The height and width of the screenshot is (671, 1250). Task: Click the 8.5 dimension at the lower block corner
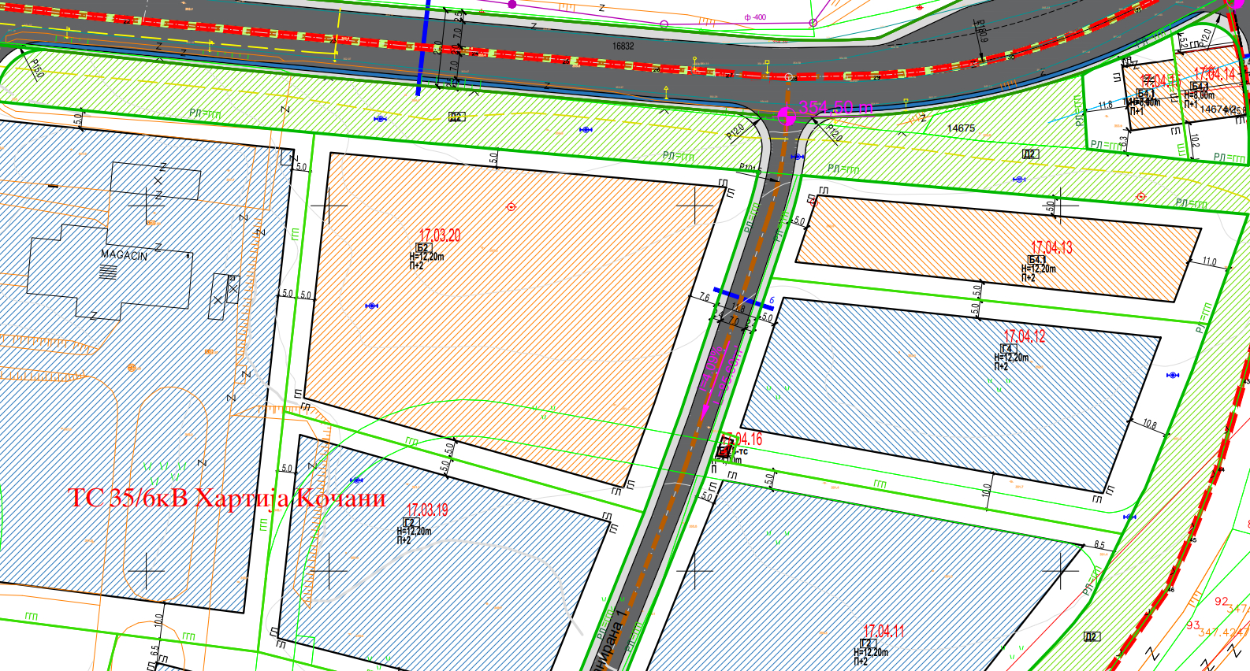point(1099,545)
